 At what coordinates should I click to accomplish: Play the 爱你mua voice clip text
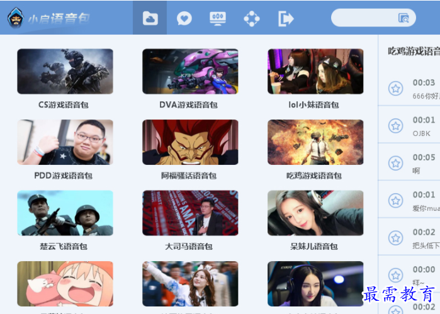(426, 208)
